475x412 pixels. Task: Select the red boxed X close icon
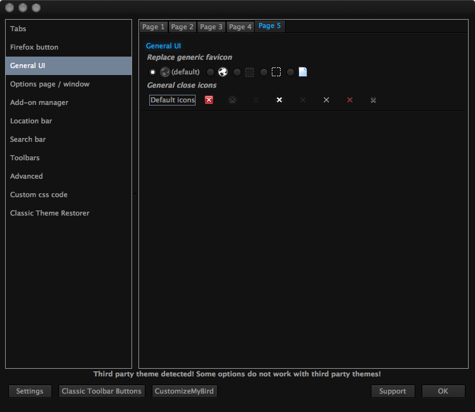tap(209, 100)
